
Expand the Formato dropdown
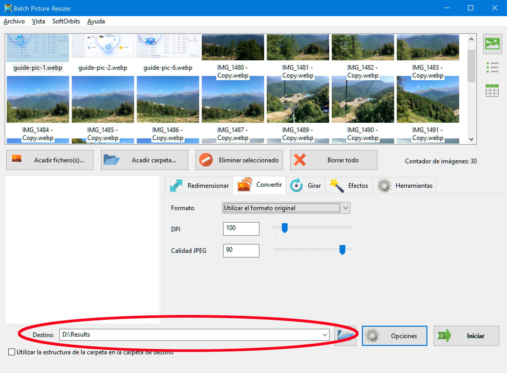tap(346, 208)
